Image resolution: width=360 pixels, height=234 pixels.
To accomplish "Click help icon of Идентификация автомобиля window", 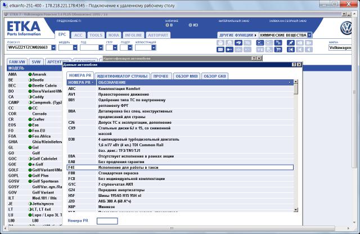I will pyautogui.click(x=254, y=58).
